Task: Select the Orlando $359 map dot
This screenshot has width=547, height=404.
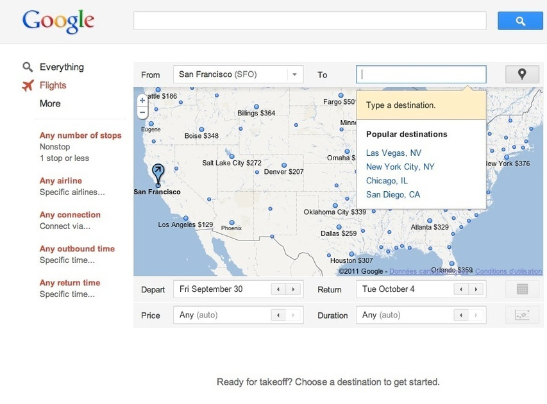Action: coord(451,264)
